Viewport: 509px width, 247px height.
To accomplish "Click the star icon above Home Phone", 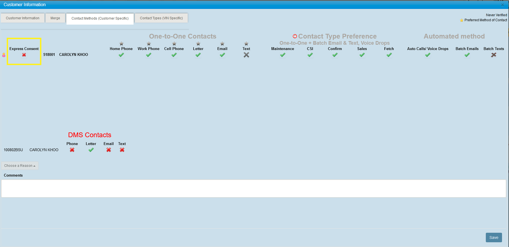I will coord(121,44).
